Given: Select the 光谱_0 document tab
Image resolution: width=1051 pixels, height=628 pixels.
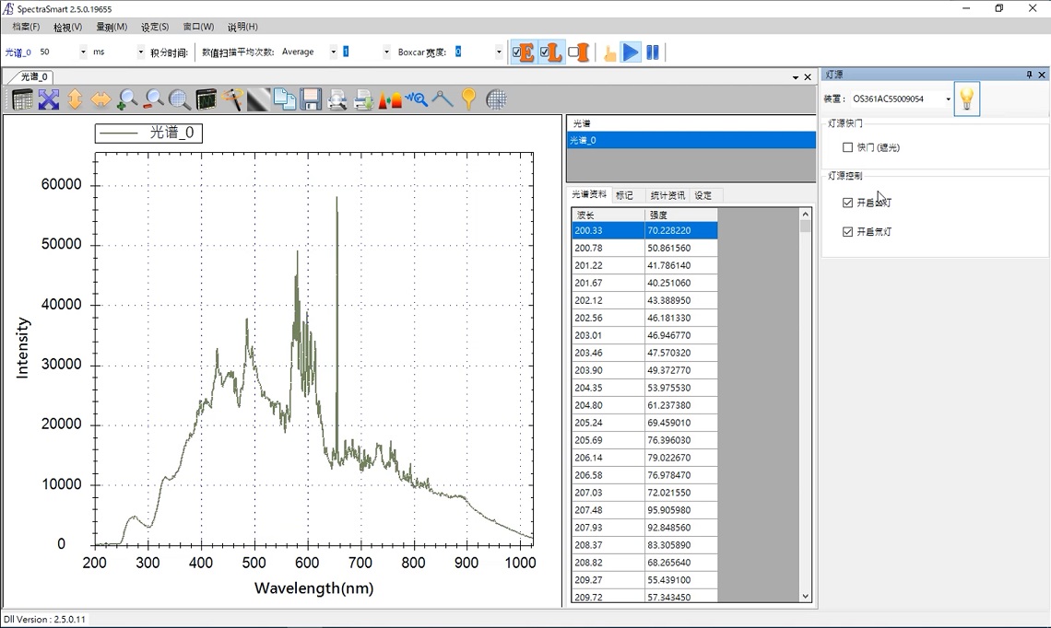Looking at the screenshot, I should [34, 77].
